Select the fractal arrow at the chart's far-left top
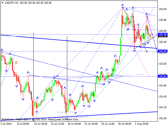Viewport: 168px width, 126px height. coord(2,49)
